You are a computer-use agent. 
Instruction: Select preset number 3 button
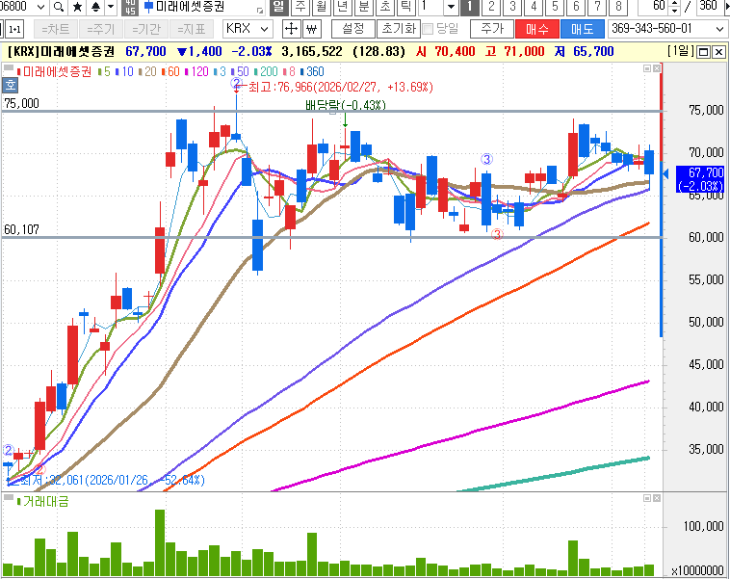[512, 7]
